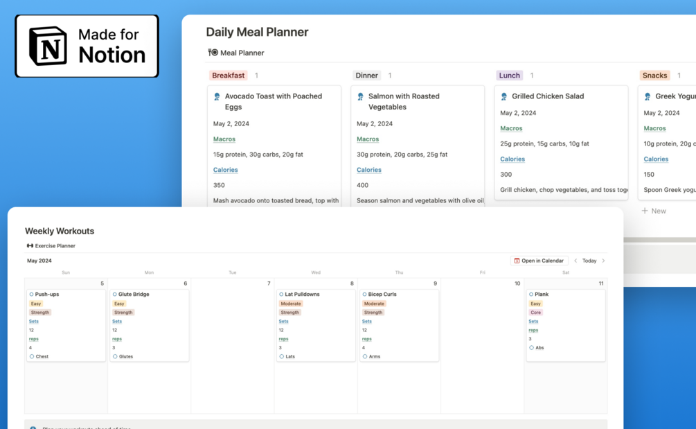Viewport: 696px width, 429px height.
Task: Add a new card under Snacks
Action: click(x=653, y=211)
